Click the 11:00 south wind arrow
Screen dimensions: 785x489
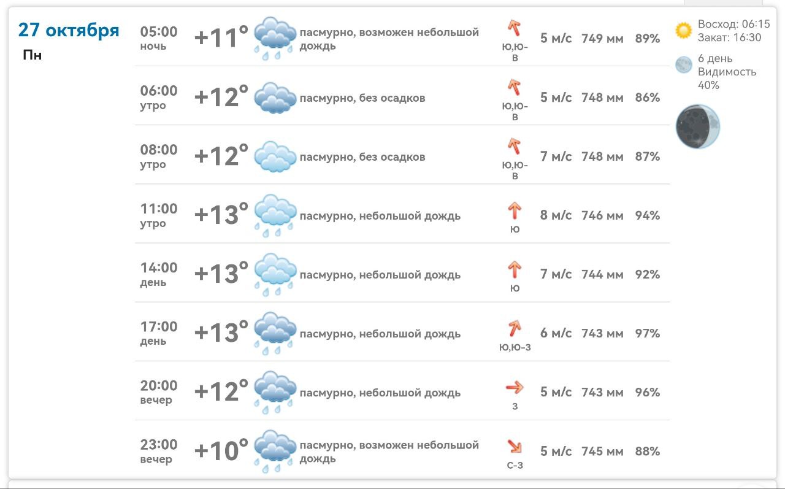[x=515, y=212]
